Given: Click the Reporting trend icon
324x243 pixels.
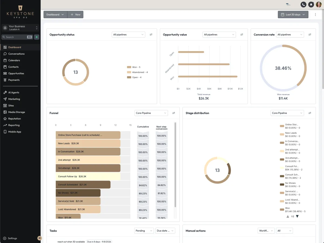Looking at the screenshot, I should 5,125.
